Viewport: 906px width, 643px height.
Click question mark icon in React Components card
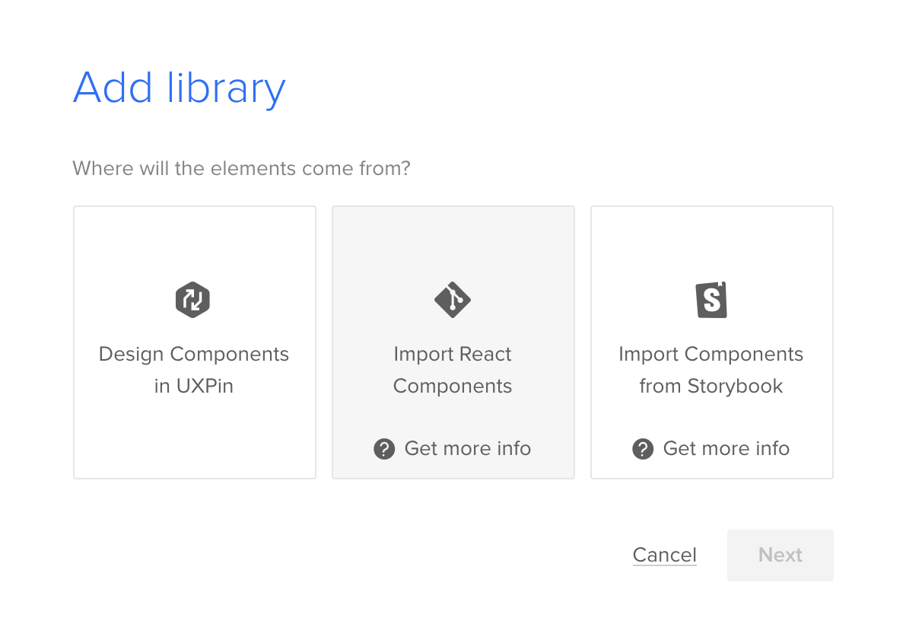point(384,449)
